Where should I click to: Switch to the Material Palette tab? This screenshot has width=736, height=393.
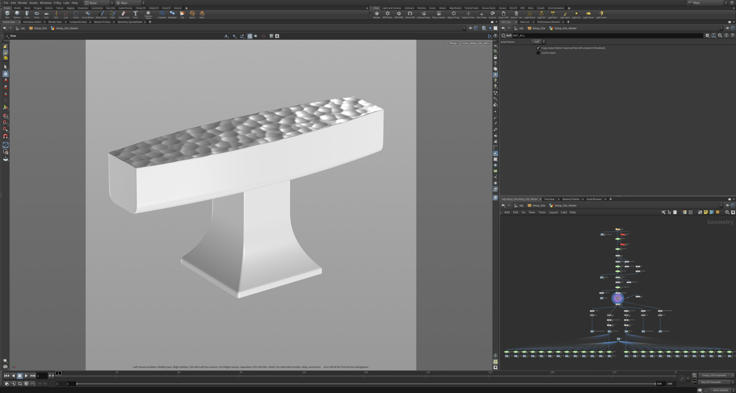(571, 199)
